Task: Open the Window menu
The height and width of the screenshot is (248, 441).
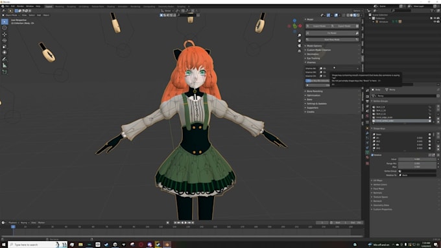Action: point(30,6)
